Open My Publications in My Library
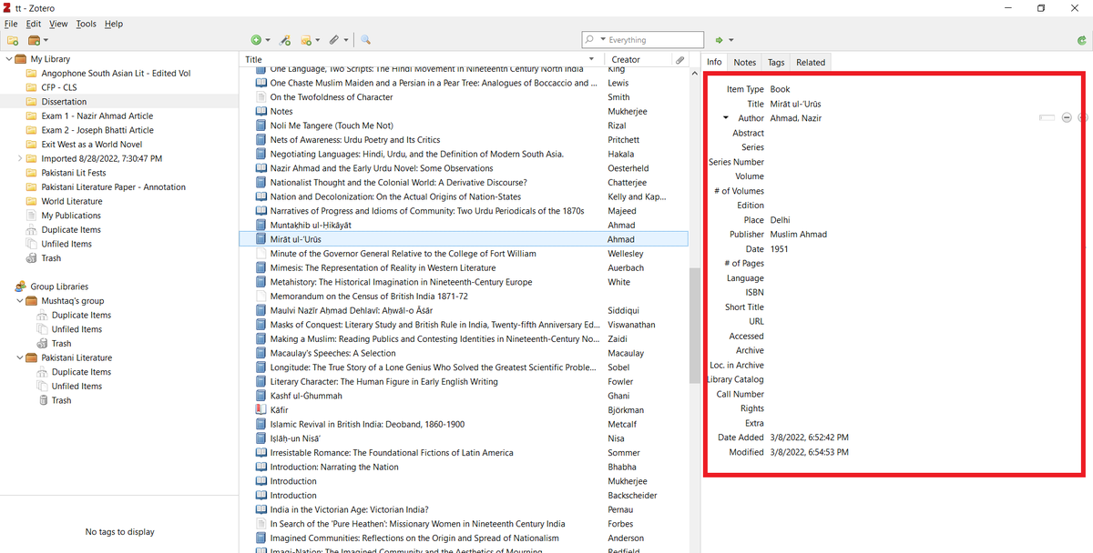Viewport: 1093px width, 553px height. 71,216
